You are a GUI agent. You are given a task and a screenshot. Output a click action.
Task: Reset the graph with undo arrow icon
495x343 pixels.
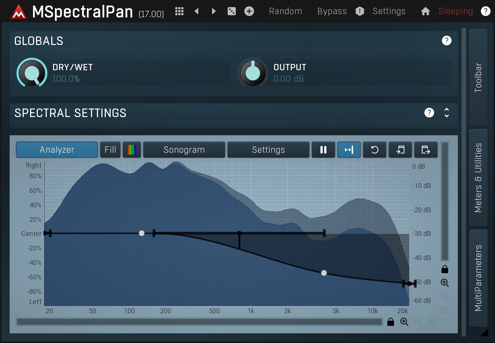(375, 150)
